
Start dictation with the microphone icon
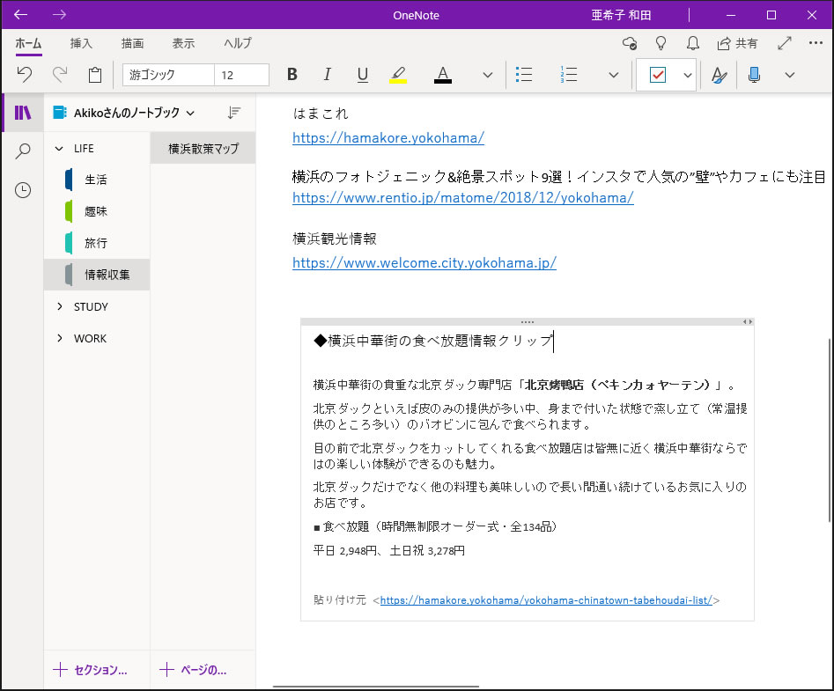(x=754, y=75)
